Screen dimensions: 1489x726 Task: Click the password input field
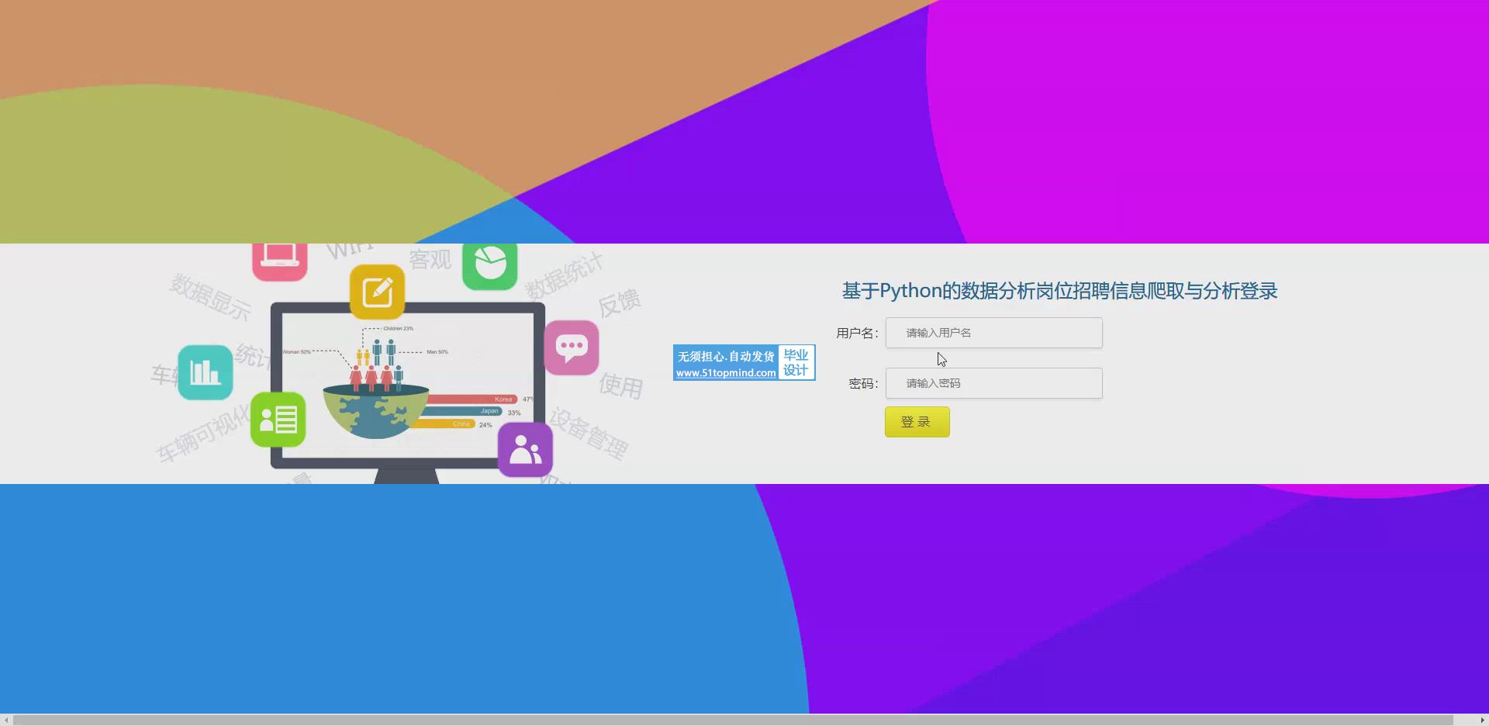(x=993, y=383)
